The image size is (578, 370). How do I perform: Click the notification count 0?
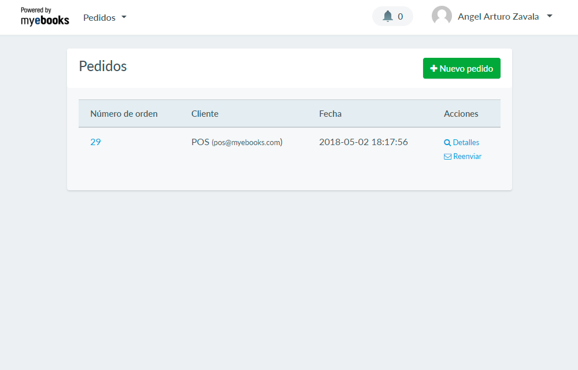[400, 17]
